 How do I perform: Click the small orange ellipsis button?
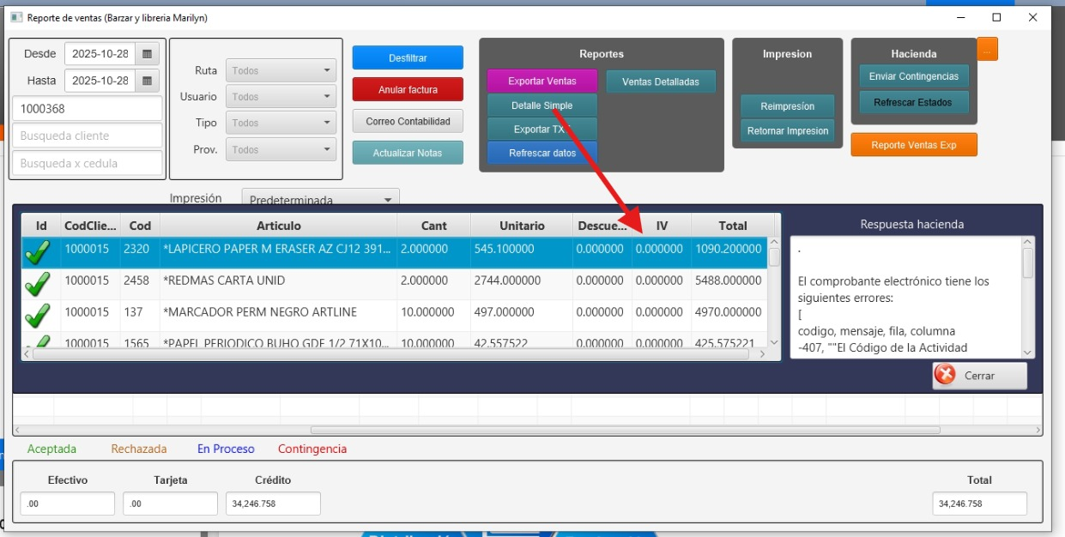tap(987, 50)
